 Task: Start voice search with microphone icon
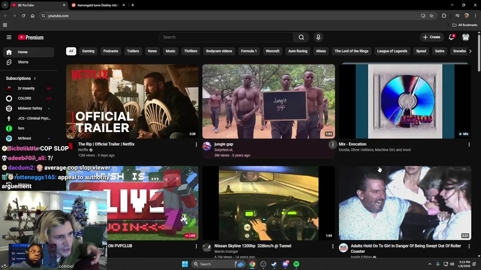tap(318, 37)
